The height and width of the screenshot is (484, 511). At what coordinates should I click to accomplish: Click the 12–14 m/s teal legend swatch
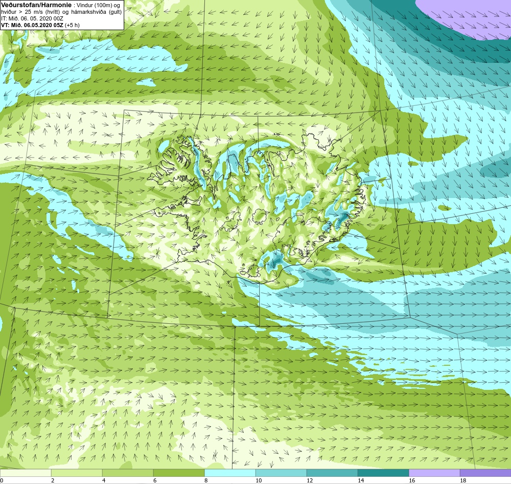point(332,473)
